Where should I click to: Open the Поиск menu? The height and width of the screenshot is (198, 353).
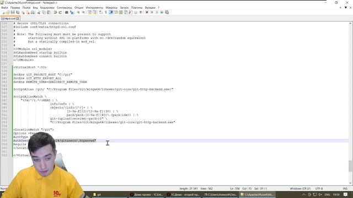[26, 8]
